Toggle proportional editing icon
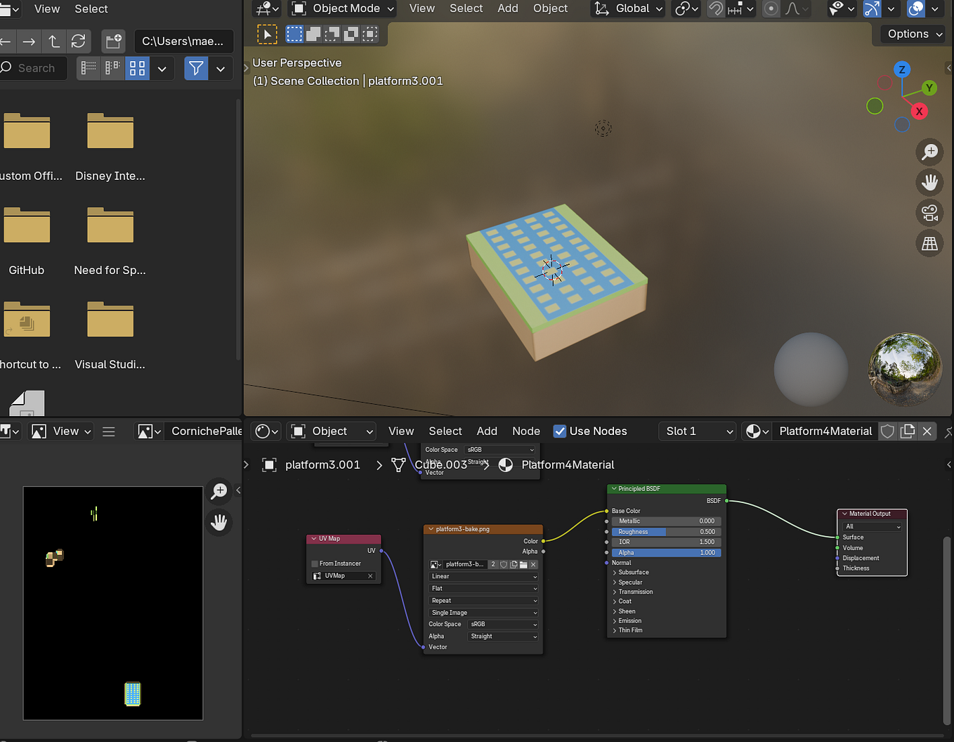Image resolution: width=954 pixels, height=742 pixels. (771, 9)
